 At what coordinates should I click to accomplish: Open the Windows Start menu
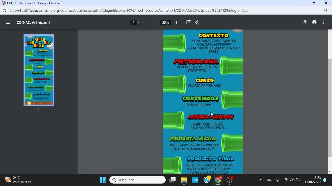pos(103,180)
